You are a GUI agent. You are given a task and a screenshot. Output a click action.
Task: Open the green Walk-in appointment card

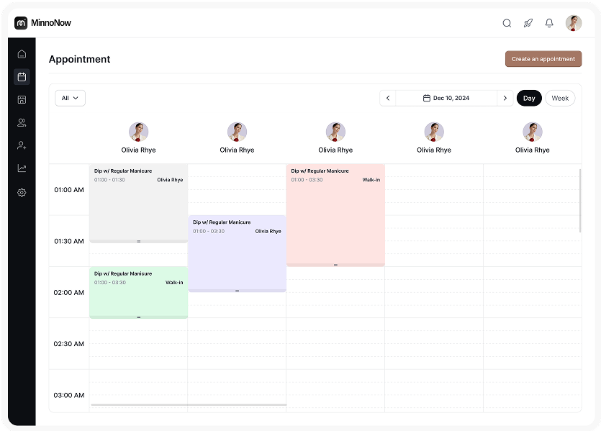tap(138, 291)
